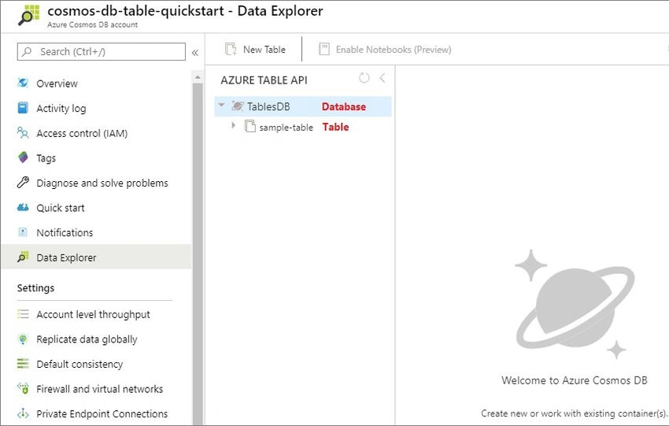The image size is (669, 426).
Task: Click the Data Explorer header icon
Action: [x=28, y=15]
